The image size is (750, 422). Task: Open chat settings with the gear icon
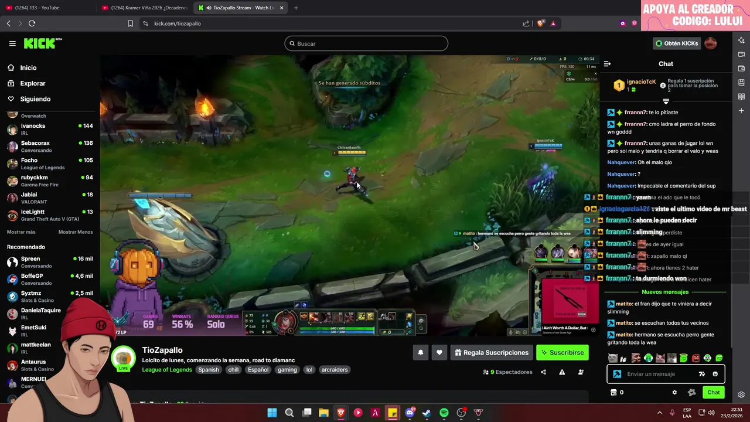pos(674,392)
